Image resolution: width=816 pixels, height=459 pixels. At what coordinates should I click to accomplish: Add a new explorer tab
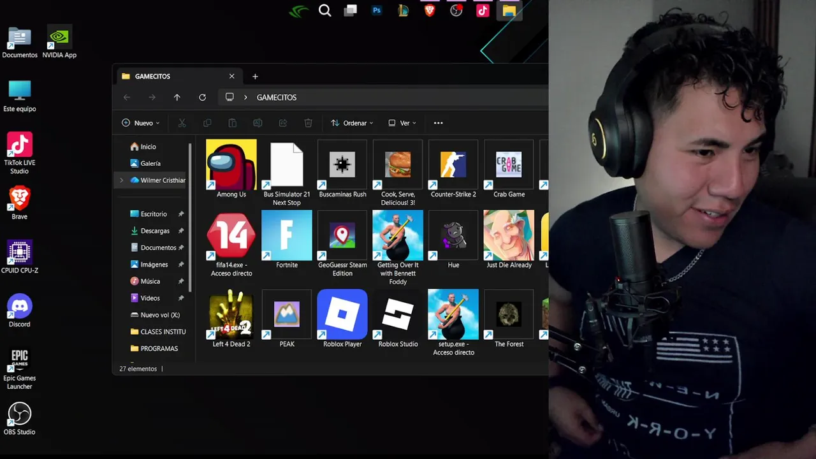pos(255,76)
